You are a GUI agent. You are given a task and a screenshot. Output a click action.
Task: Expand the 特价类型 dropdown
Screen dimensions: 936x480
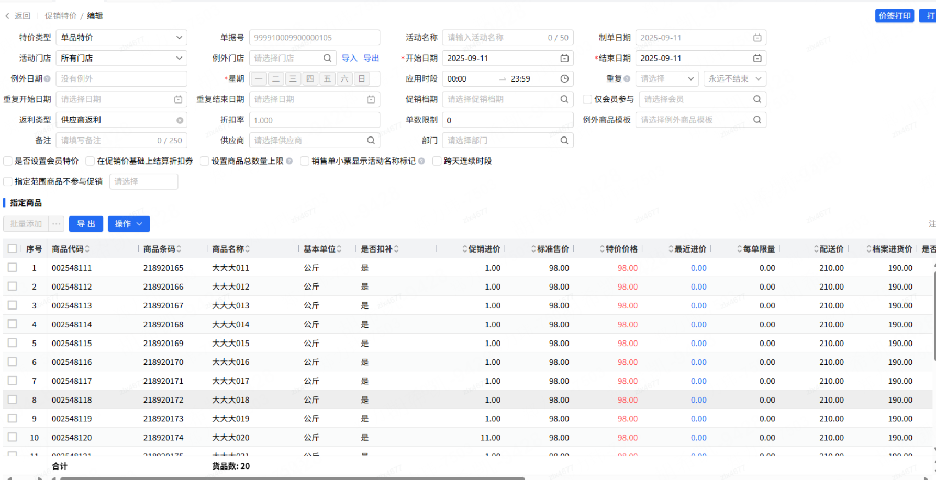pyautogui.click(x=179, y=38)
